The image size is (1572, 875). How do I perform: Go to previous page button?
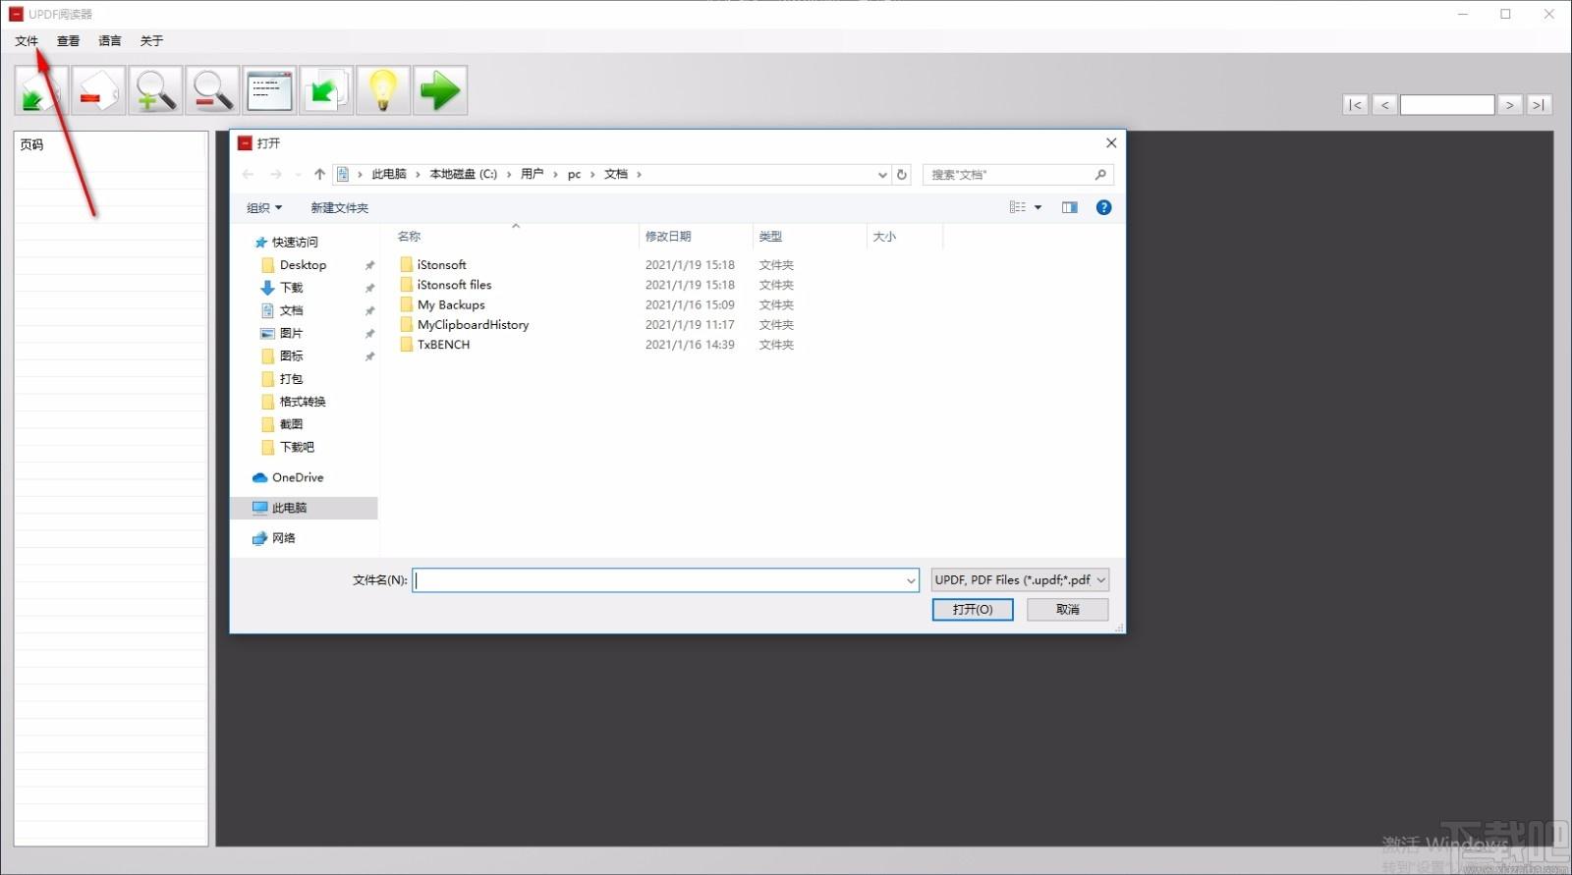[x=1384, y=105]
